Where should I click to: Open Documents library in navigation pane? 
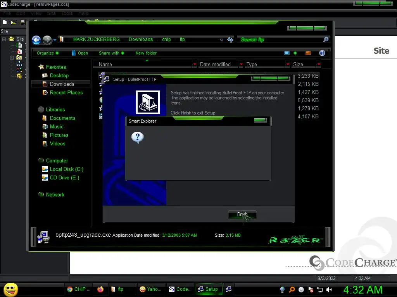(62, 118)
